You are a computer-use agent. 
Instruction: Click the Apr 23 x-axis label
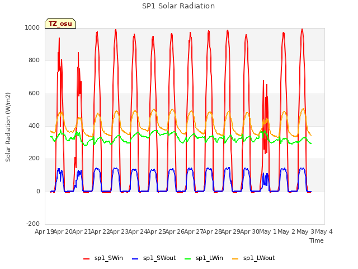(119, 231)
